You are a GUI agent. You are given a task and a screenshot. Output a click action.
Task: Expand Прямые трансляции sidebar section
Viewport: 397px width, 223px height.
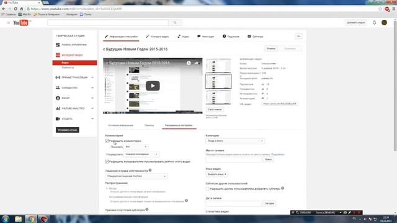tap(92, 77)
